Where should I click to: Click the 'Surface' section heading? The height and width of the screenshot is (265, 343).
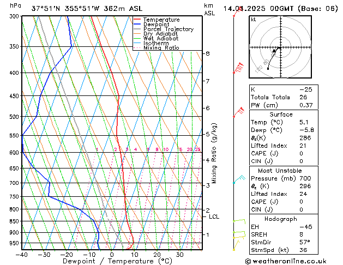(281, 115)
